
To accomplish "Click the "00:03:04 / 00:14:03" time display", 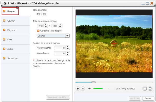I will (126, 88).
